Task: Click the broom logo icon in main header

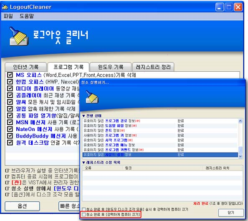Action: [x=19, y=36]
